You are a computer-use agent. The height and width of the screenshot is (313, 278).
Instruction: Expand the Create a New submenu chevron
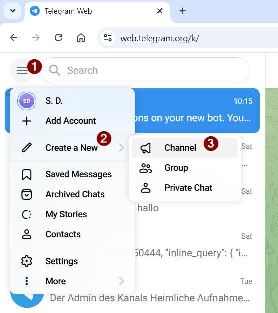(x=121, y=148)
